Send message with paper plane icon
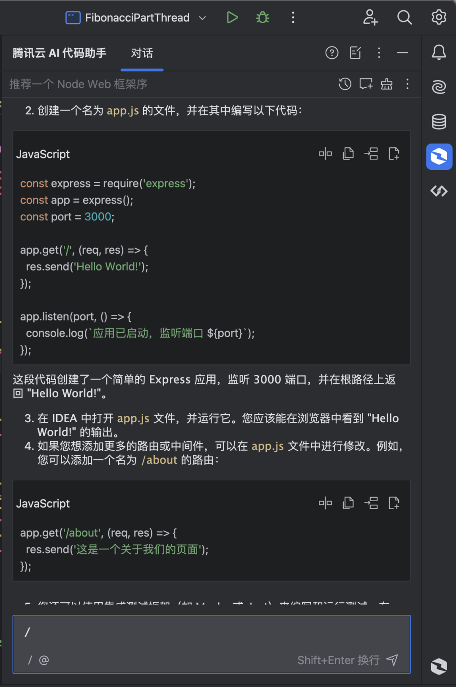The image size is (456, 687). (392, 660)
